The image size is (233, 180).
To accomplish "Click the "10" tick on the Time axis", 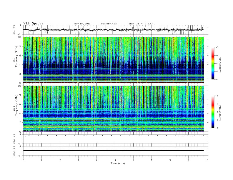I will coord(207,160).
